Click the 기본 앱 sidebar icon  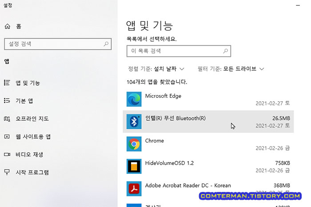pos(7,100)
